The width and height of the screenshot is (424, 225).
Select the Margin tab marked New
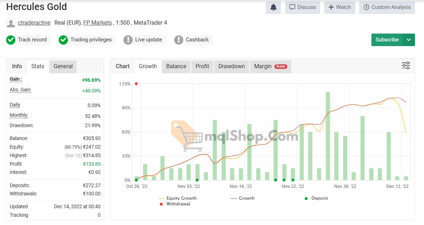coord(270,66)
